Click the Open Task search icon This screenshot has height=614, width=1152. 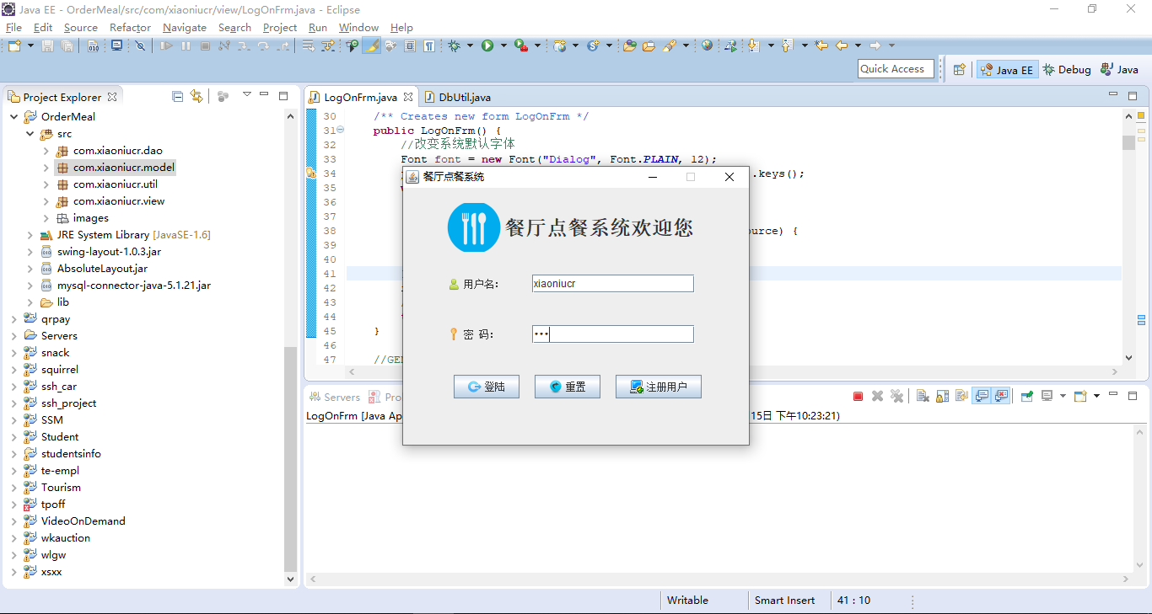649,45
